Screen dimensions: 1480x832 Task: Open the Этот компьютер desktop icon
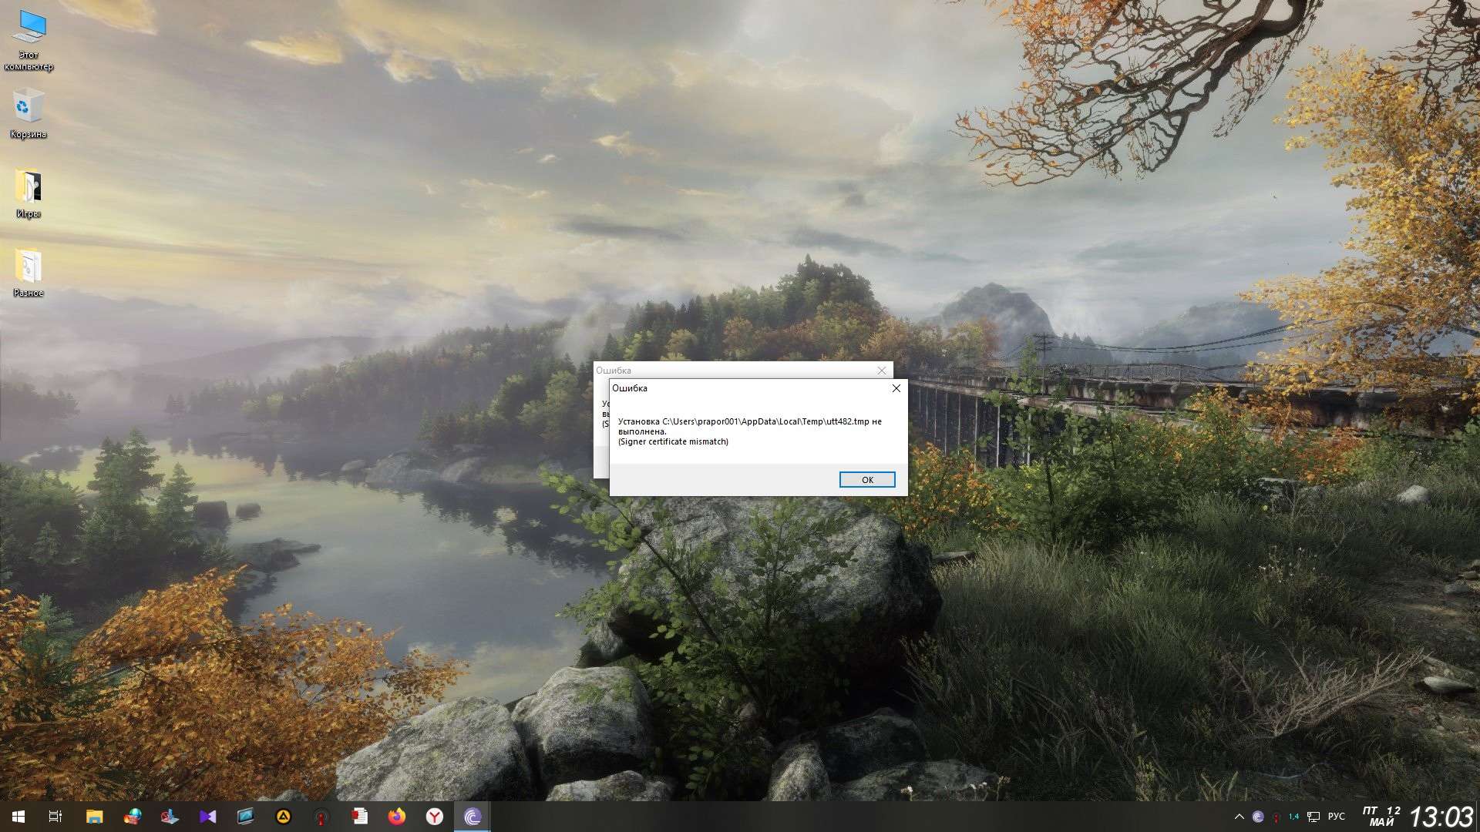pos(29,40)
